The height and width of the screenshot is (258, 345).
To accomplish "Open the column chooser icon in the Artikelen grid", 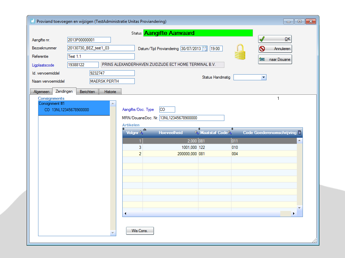I will (x=300, y=132).
